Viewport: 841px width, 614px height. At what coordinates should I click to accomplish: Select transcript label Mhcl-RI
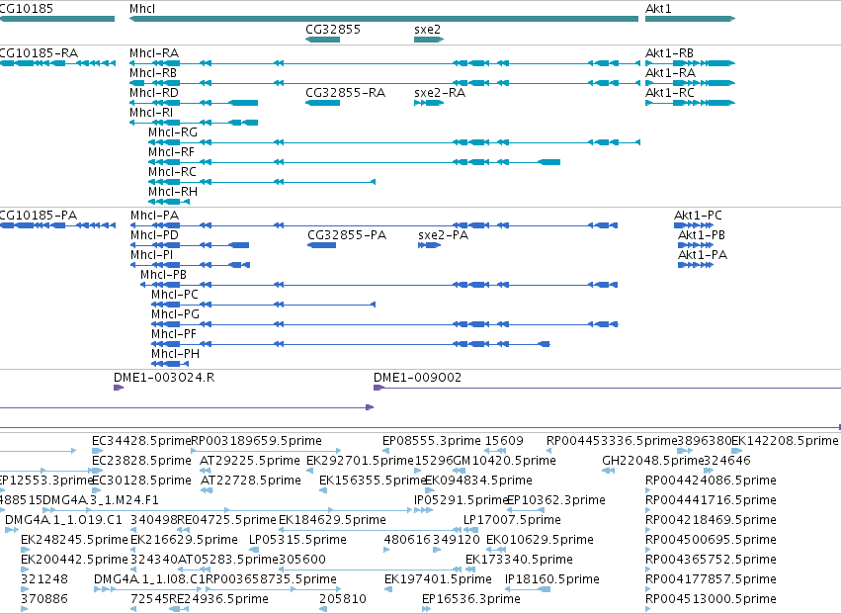[x=151, y=113]
